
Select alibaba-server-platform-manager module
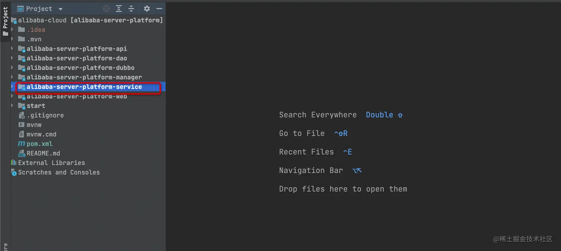[88, 77]
